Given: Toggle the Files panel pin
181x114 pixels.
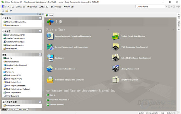Looking at the screenshot, I should 40,14.
